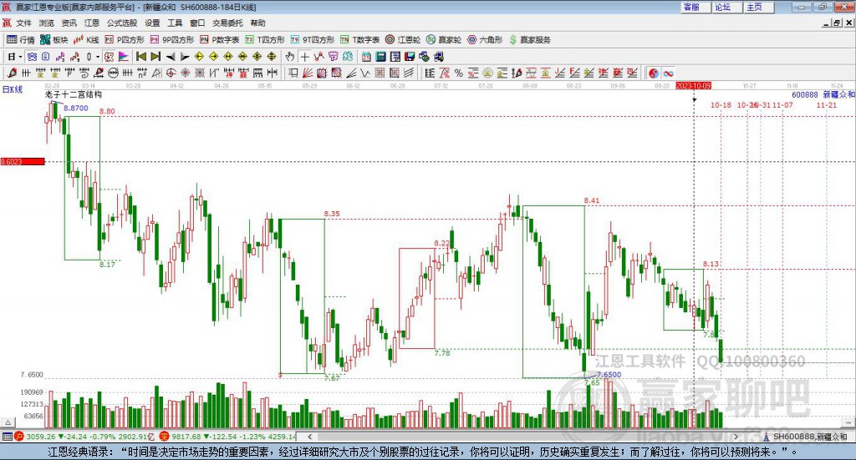The image size is (856, 460).
Task: Open the T数字表 time number table
Action: pyautogui.click(x=359, y=40)
